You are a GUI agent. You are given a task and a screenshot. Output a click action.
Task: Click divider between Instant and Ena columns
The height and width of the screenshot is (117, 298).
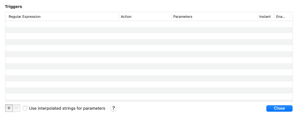coord(274,17)
